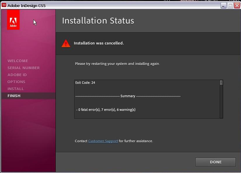Select the SERIAL NUMBER step
Screen dimensions: 241x173
pos(24,68)
